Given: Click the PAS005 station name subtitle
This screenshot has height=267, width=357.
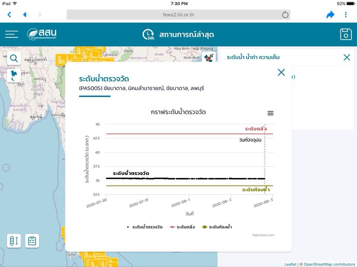Looking at the screenshot, I should click(142, 88).
